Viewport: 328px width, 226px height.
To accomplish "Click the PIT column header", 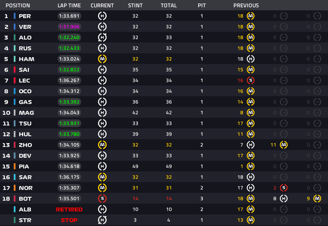I will coord(202,6).
